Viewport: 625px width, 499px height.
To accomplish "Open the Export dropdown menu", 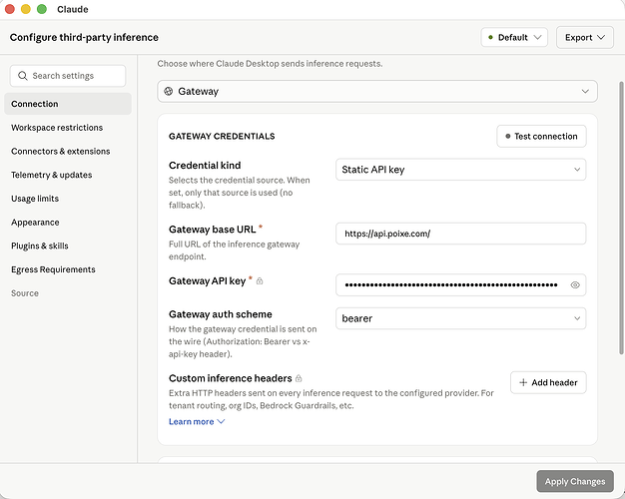I will (585, 38).
